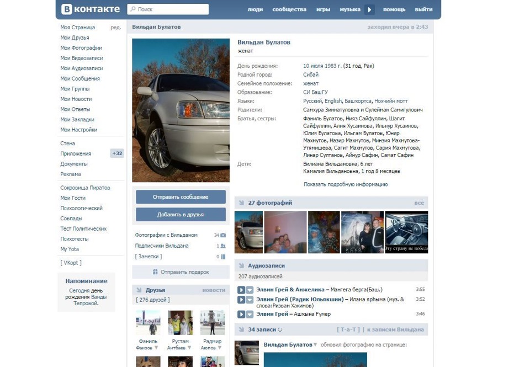Collapse the Аудиозаписи section arrow
Screen dimensions: 530x367
click(241, 265)
